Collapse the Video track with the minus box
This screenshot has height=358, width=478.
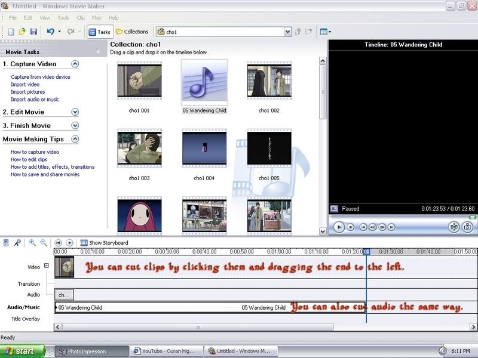click(47, 266)
